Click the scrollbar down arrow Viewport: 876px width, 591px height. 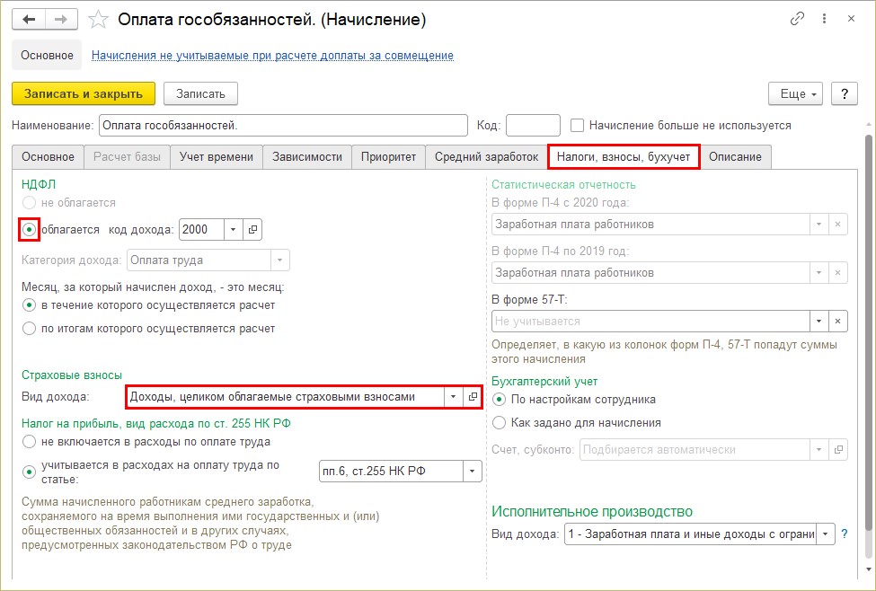point(869,569)
